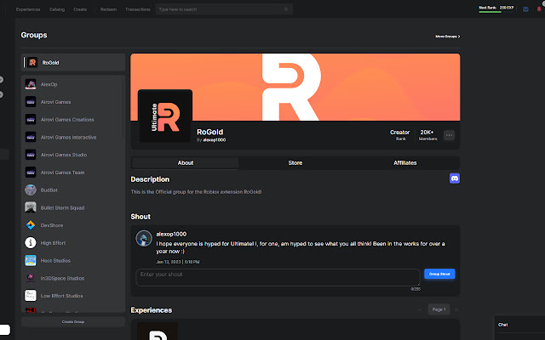Open the Chat panel header
Viewport: 545px width, 340px height.
(x=519, y=325)
